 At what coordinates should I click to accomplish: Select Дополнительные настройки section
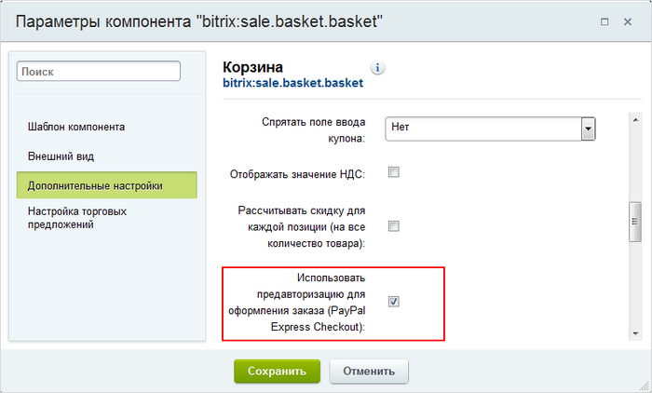[107, 185]
